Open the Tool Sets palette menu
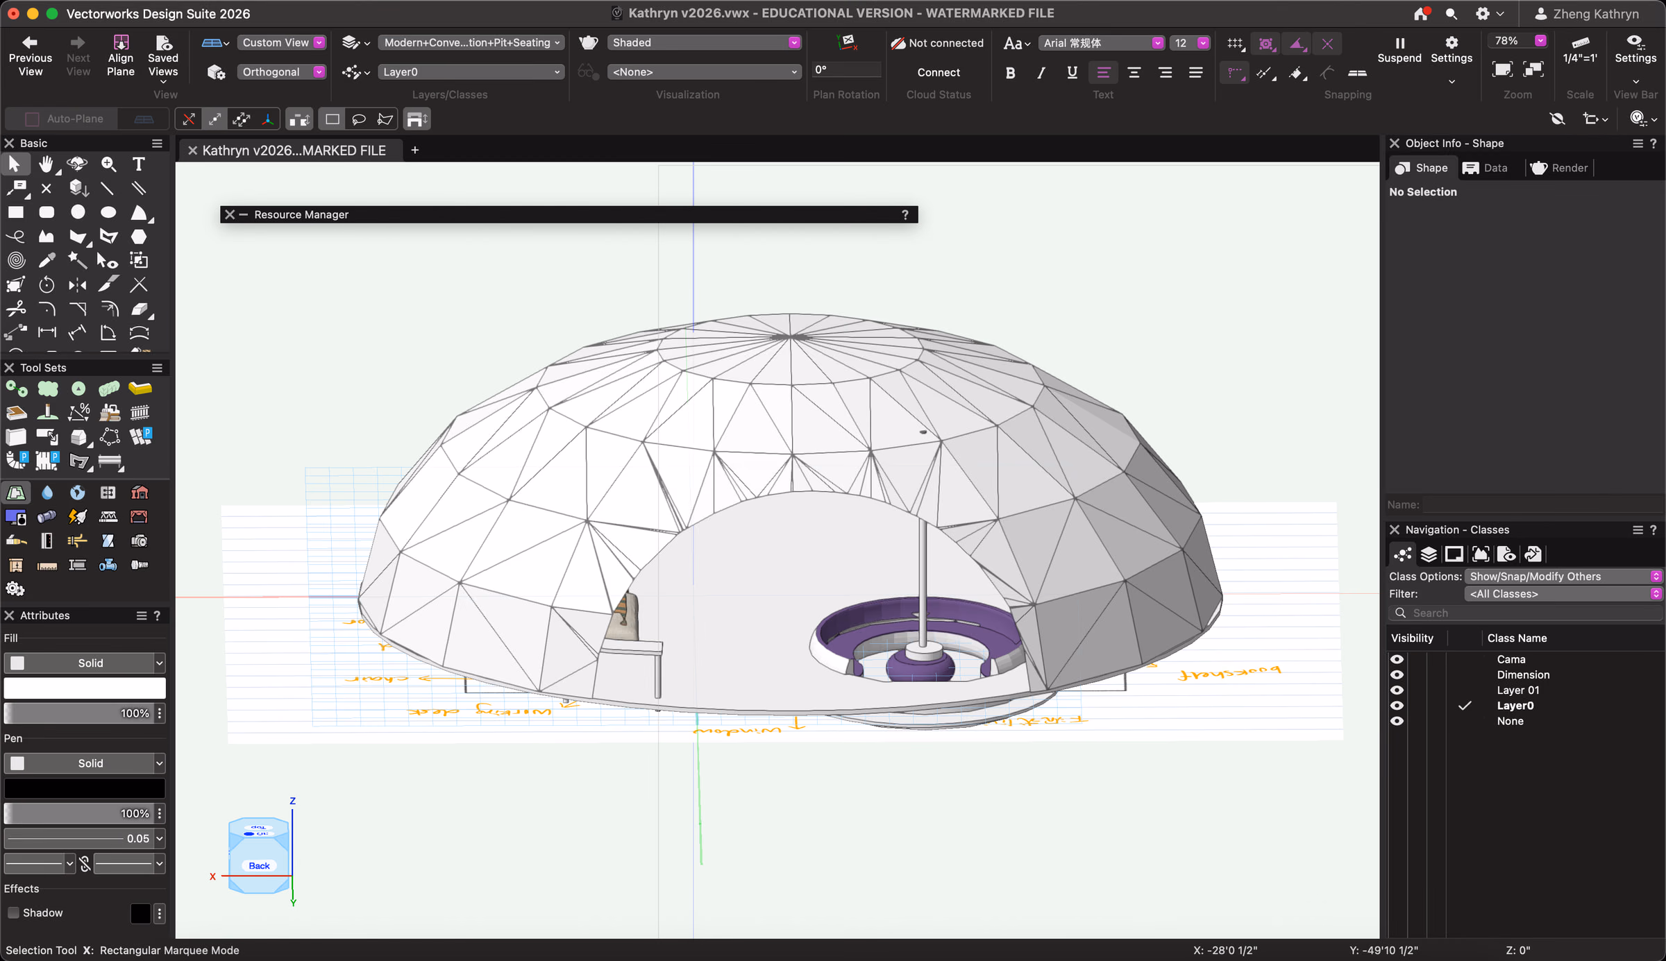 coord(158,368)
